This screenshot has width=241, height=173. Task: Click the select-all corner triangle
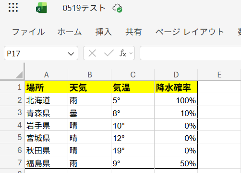pyautogui.click(x=19, y=75)
